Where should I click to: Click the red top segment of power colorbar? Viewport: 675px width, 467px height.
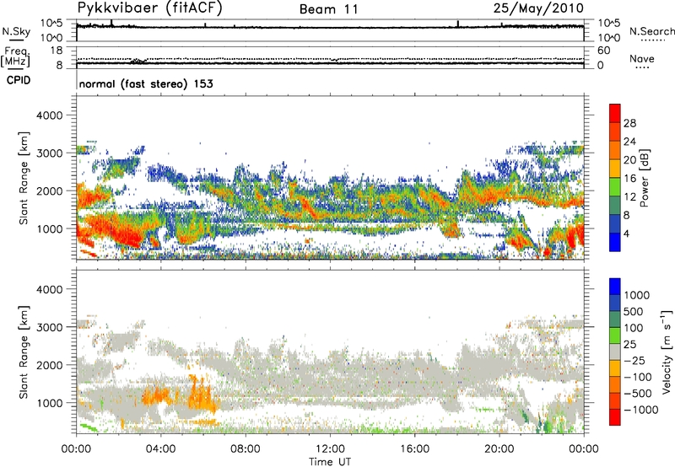click(x=615, y=114)
